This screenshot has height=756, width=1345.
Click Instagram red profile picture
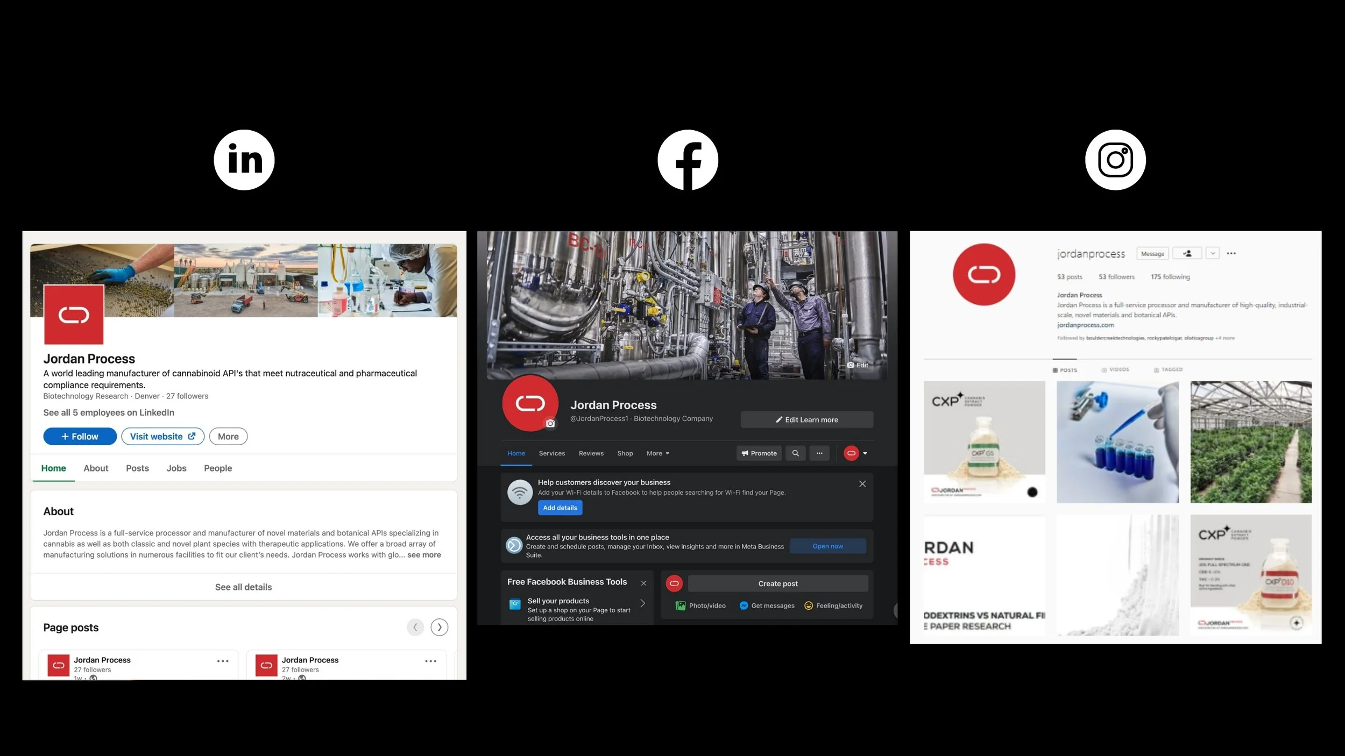(x=983, y=274)
